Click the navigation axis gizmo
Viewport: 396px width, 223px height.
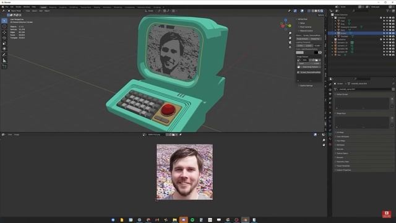(286, 25)
